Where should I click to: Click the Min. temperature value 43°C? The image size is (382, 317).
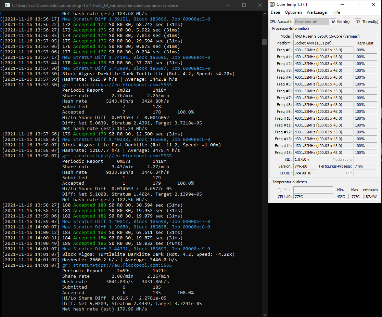[x=341, y=197]
